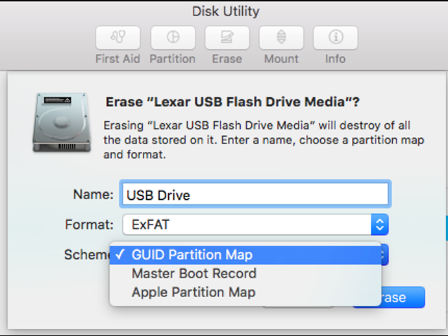The width and height of the screenshot is (448, 336).
Task: Click the "Name:" field label
Action: coord(93,195)
